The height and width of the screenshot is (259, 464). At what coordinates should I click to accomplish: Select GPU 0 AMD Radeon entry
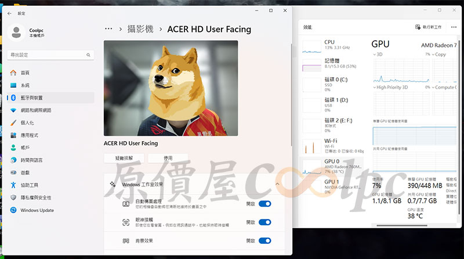coord(332,166)
